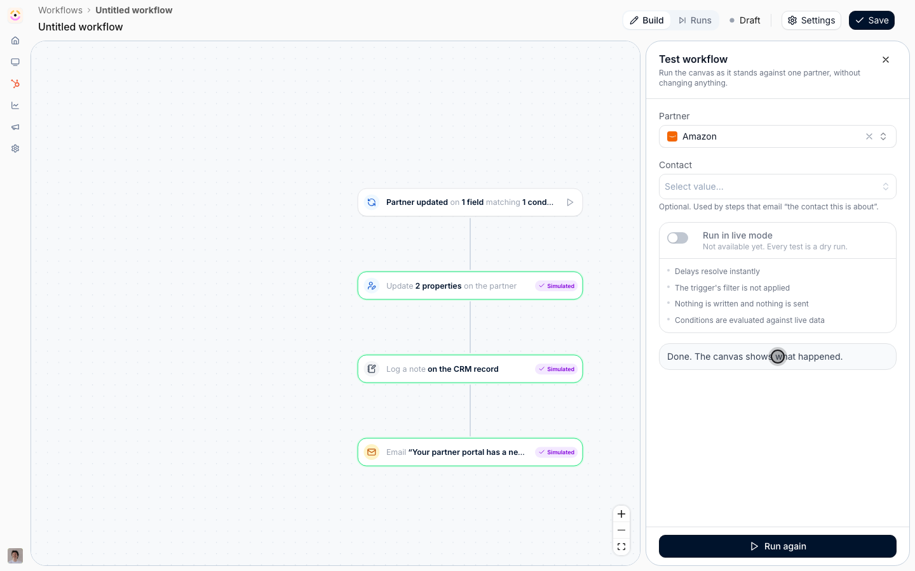Clear the Amazon partner selection
Viewport: 915px width, 571px height.
coord(869,136)
